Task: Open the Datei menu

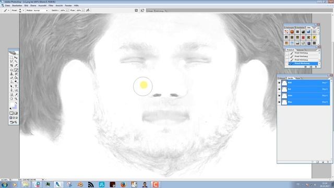Action: click(x=7, y=6)
